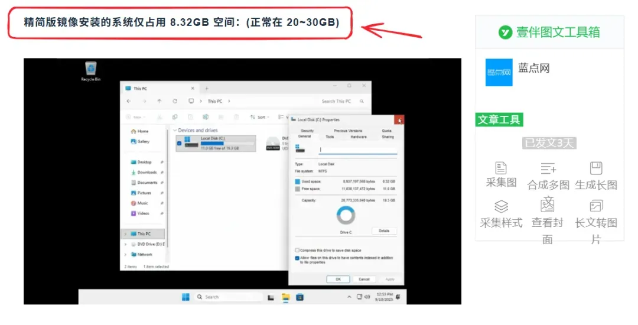
Task: Click the Delete trash icon in Explorer toolbar
Action: point(236,117)
